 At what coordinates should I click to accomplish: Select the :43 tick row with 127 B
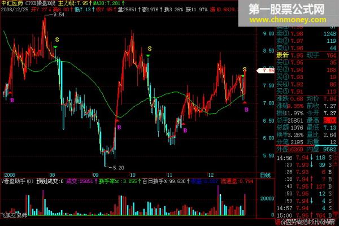[304, 186]
